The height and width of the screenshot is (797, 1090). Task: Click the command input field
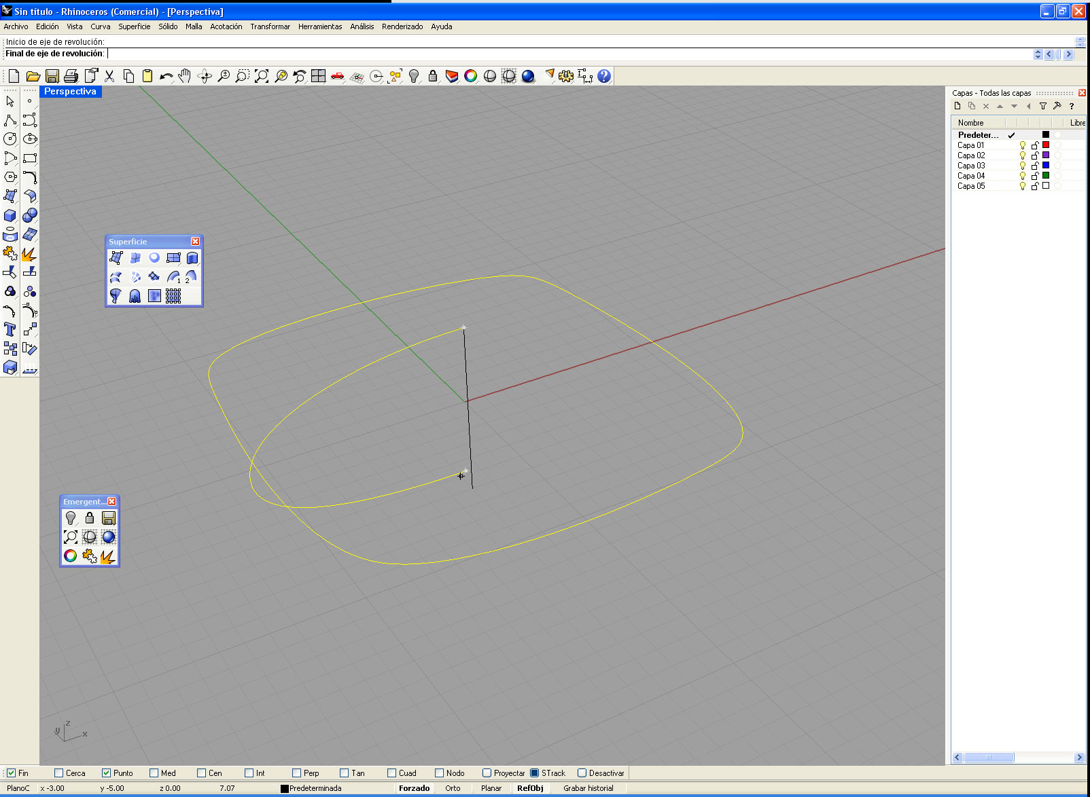click(x=569, y=54)
